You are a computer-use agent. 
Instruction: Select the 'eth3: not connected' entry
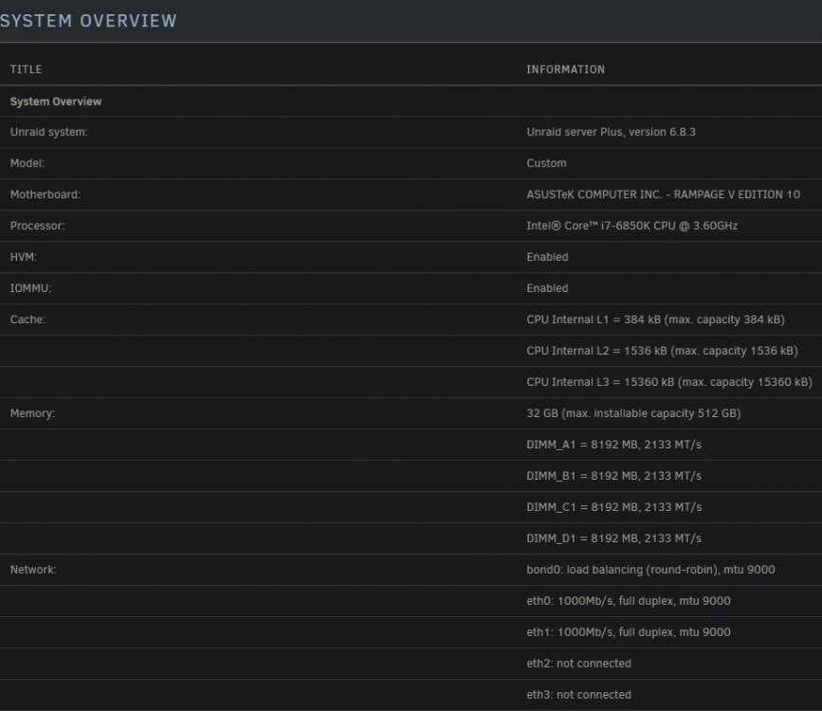pyautogui.click(x=578, y=695)
